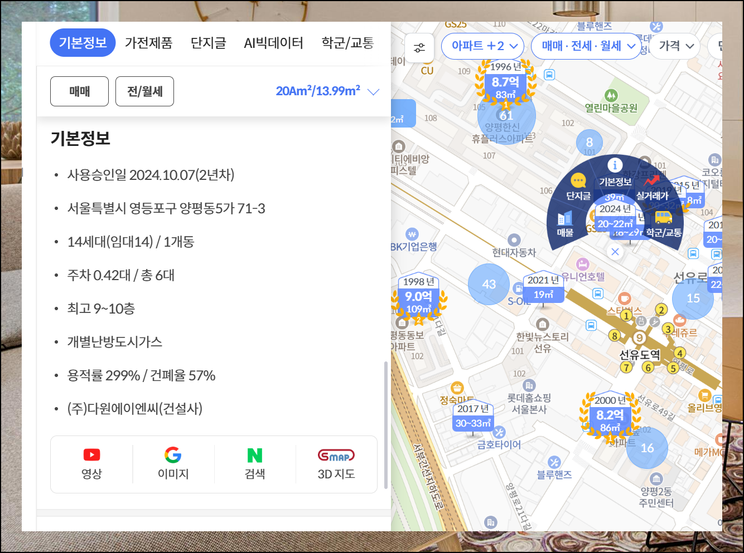Switch to the AI빅데이터 tab
This screenshot has width=744, height=553.
click(x=273, y=43)
